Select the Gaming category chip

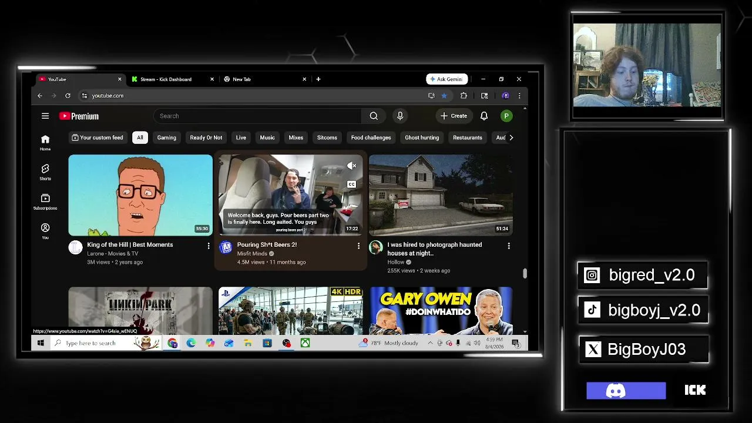tap(167, 137)
